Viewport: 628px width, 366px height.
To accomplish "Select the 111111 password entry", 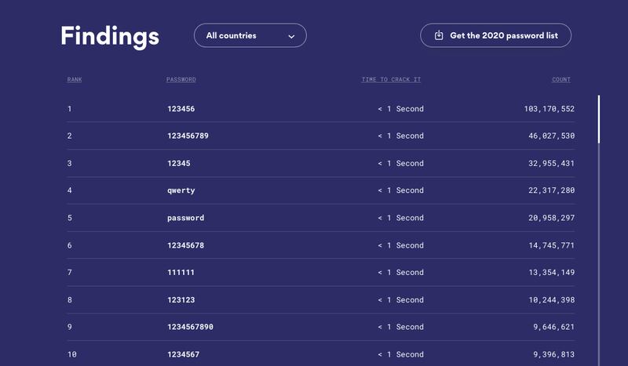I will (181, 273).
